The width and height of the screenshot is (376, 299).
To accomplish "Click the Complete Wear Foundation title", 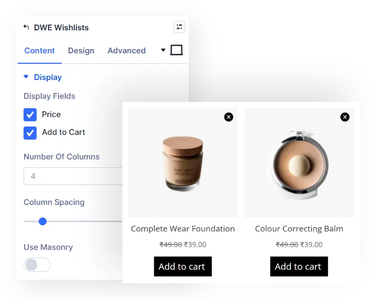I will (x=183, y=229).
